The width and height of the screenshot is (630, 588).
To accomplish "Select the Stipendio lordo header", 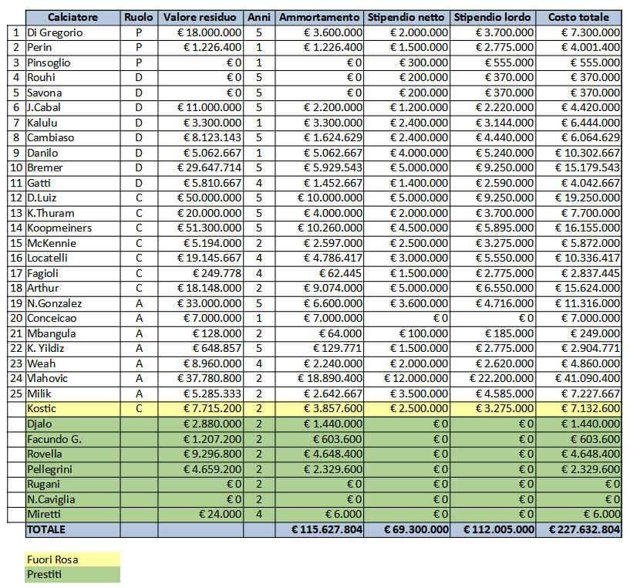I will click(493, 17).
